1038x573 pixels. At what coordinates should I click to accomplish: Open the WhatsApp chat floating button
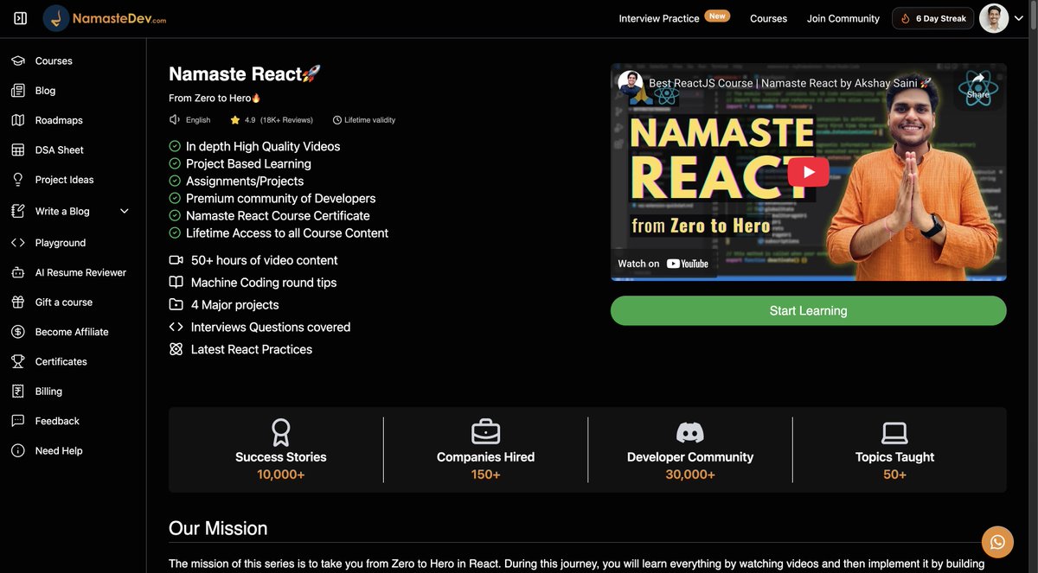point(997,542)
